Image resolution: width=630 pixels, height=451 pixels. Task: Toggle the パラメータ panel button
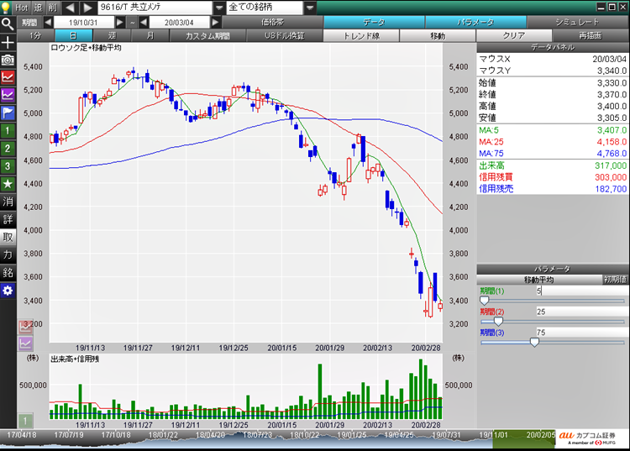point(475,22)
